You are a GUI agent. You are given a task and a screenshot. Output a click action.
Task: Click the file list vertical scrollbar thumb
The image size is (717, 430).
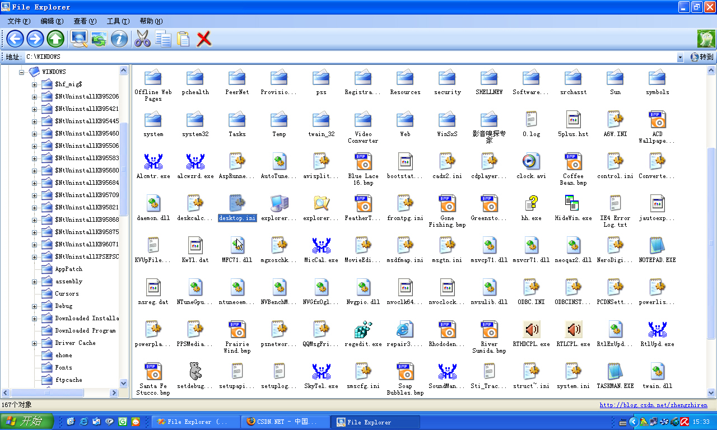(x=711, y=244)
